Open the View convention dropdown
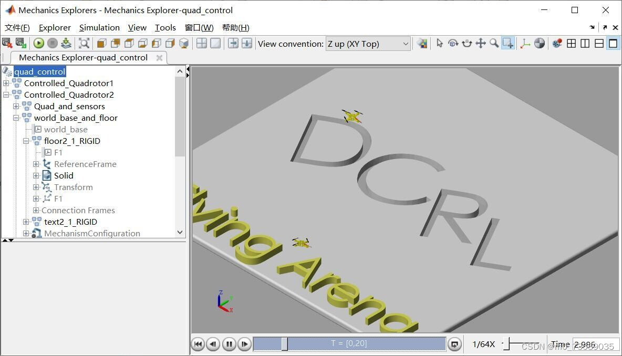Viewport: 622px width, 356px height. [368, 44]
